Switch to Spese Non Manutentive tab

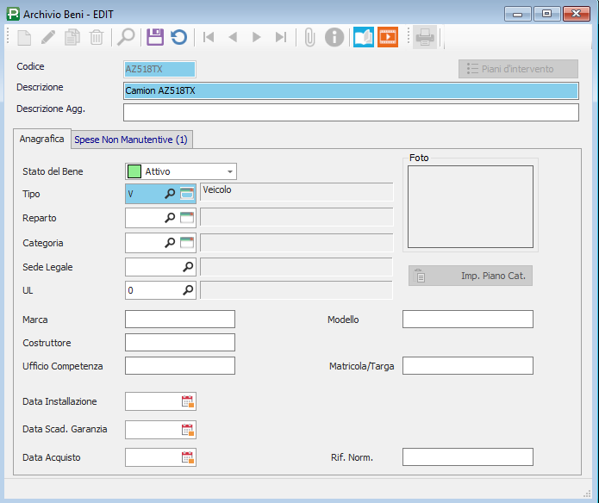click(x=132, y=139)
